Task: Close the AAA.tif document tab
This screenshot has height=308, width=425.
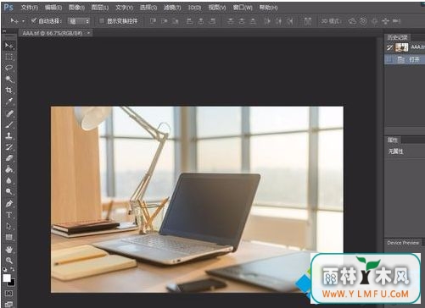Action: point(88,33)
